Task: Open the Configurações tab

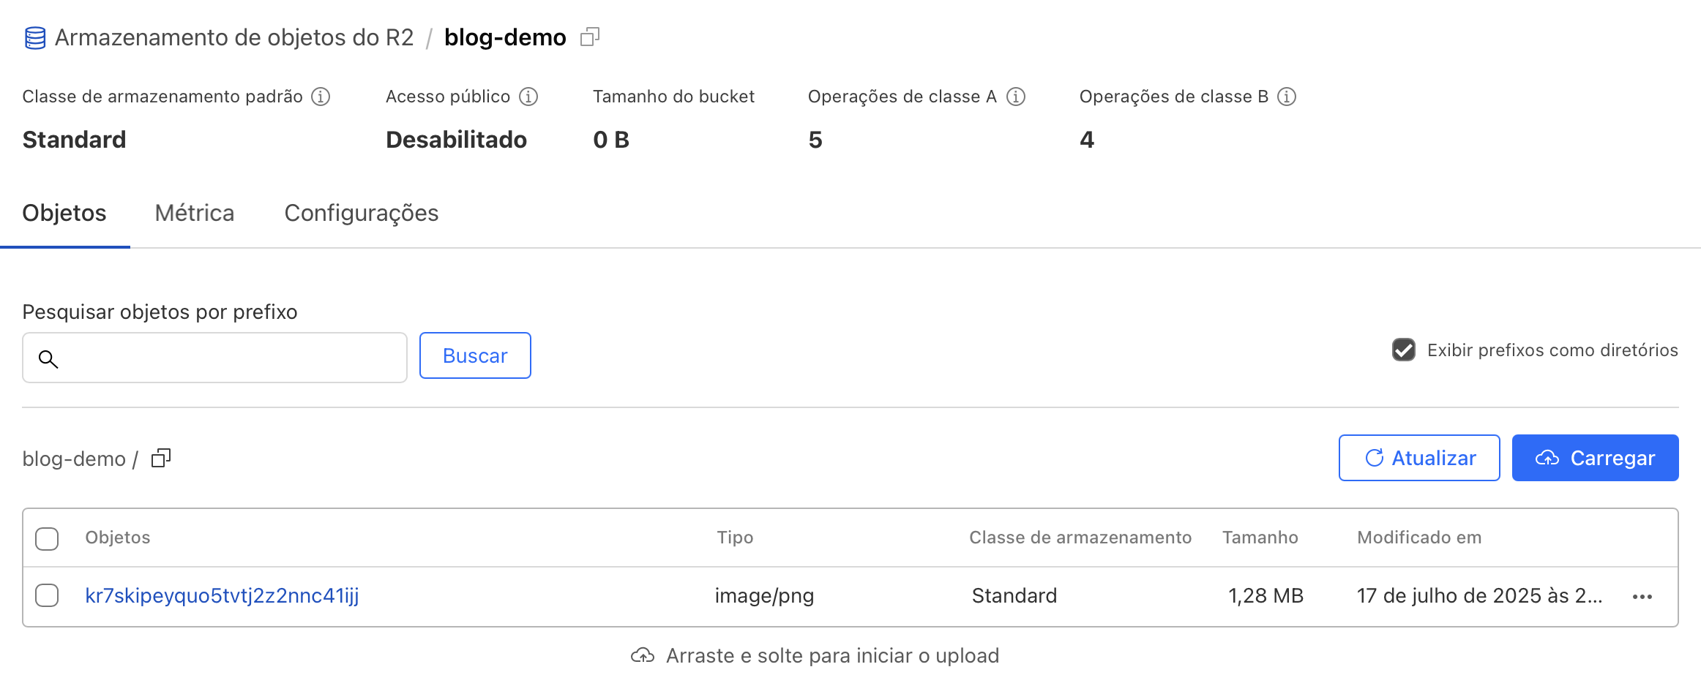Action: click(x=362, y=213)
